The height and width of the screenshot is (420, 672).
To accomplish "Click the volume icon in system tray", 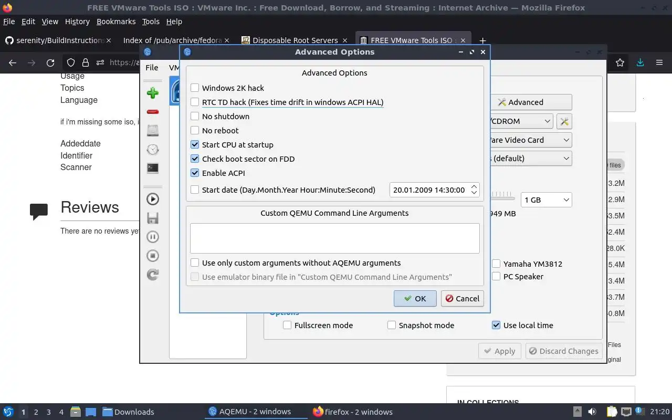I will pyautogui.click(x=592, y=412).
